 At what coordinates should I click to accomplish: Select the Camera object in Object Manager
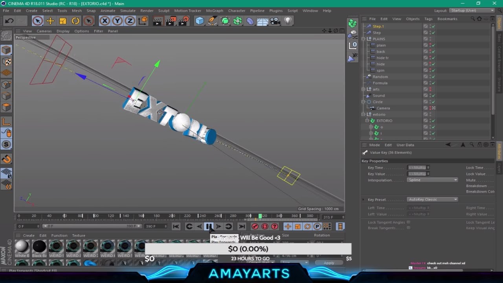coord(383,108)
